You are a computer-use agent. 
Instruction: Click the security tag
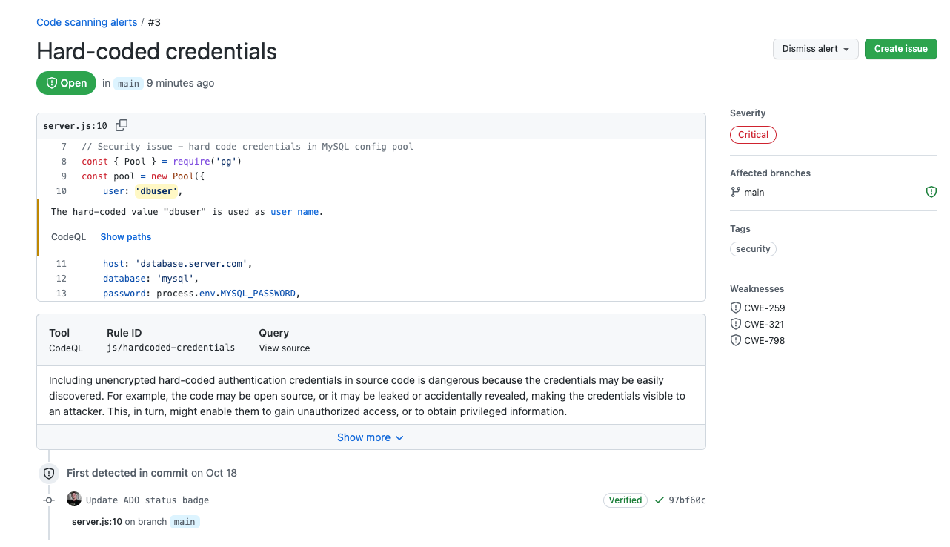[x=753, y=249]
